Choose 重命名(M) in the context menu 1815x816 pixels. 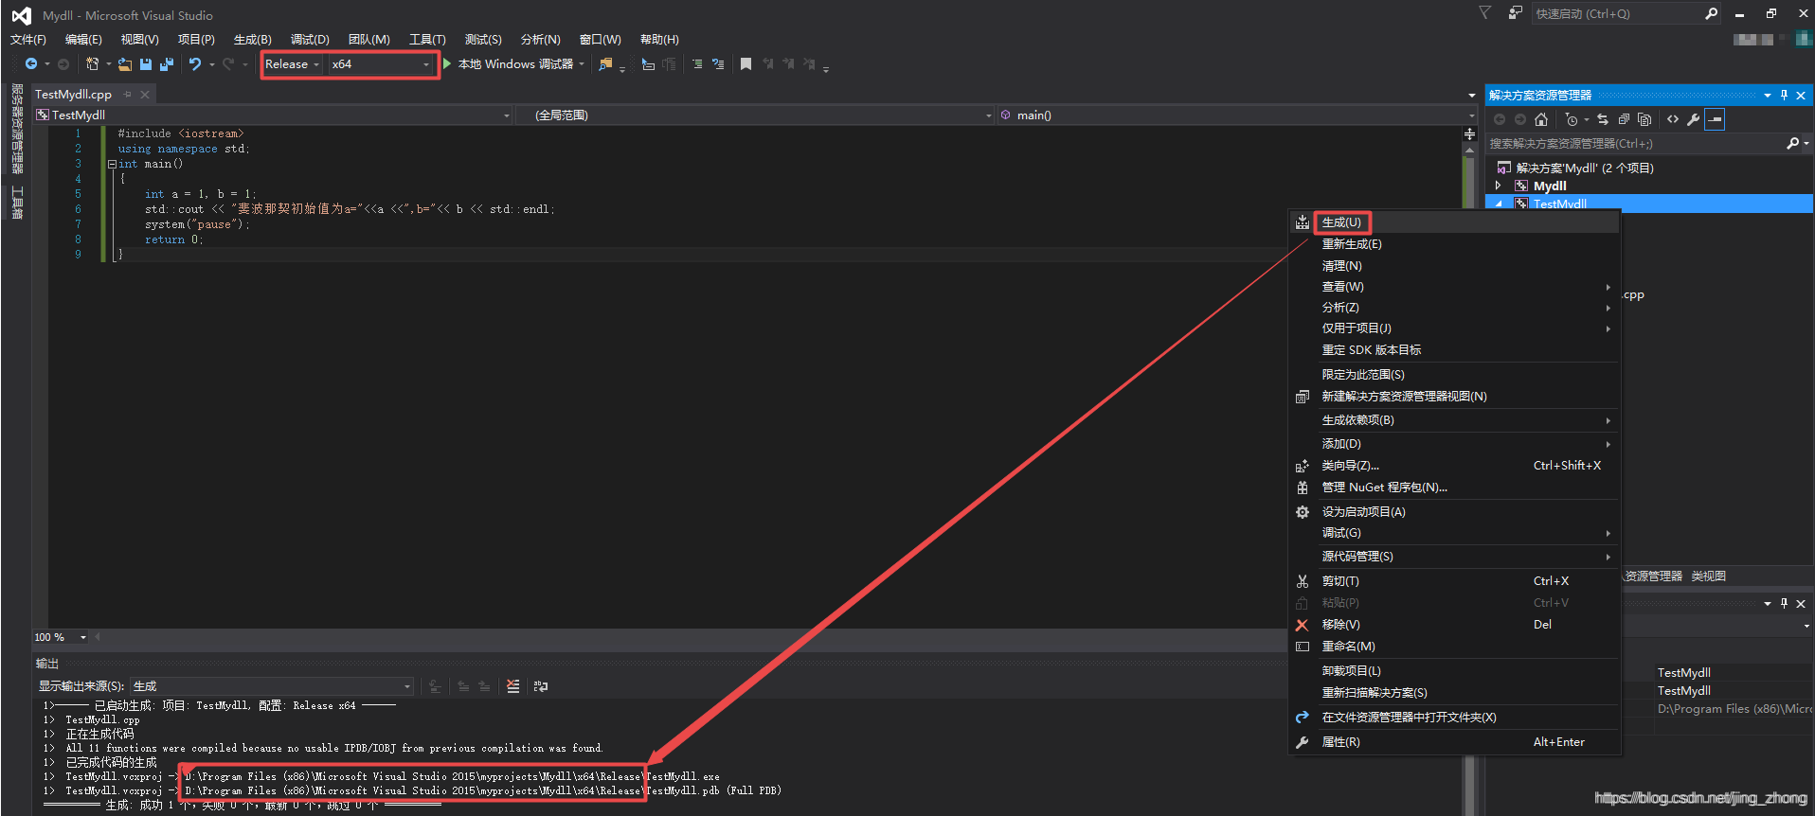click(x=1348, y=647)
